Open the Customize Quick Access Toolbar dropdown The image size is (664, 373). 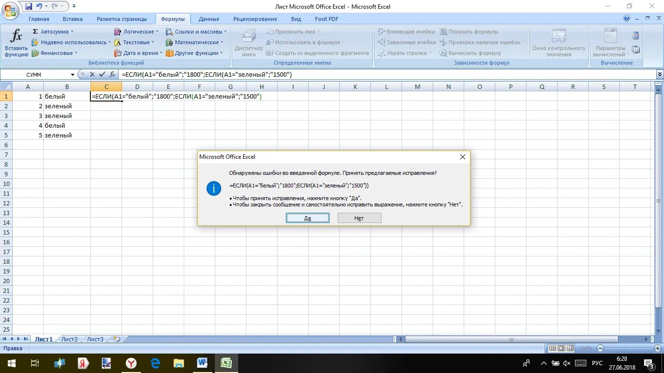click(74, 6)
